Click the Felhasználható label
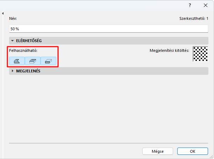 pos(23,50)
